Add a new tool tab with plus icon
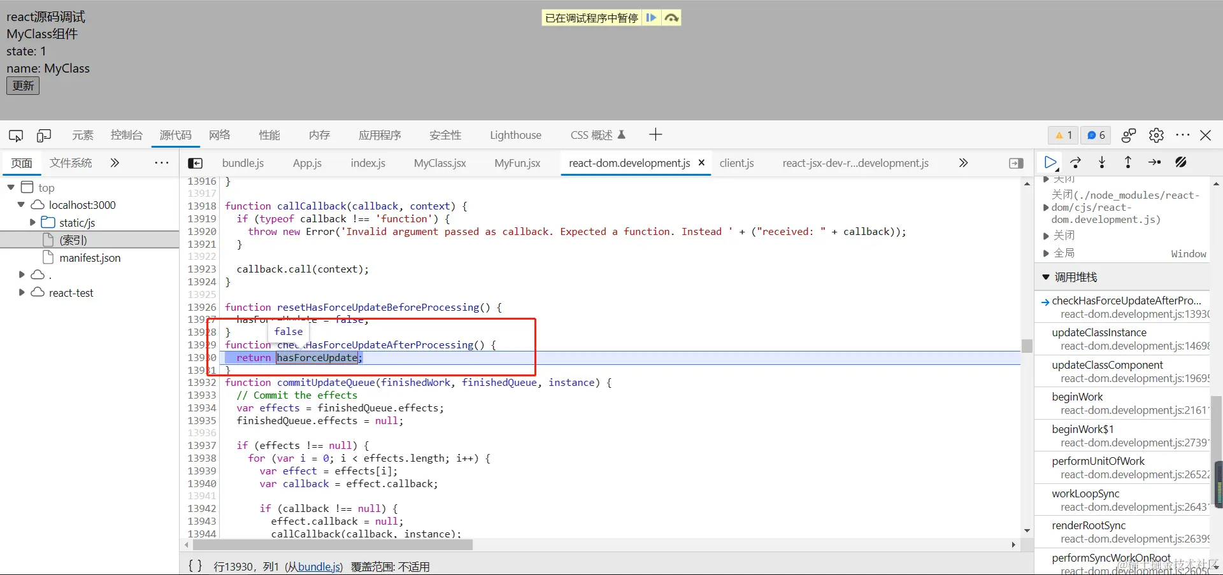This screenshot has height=575, width=1223. point(655,134)
